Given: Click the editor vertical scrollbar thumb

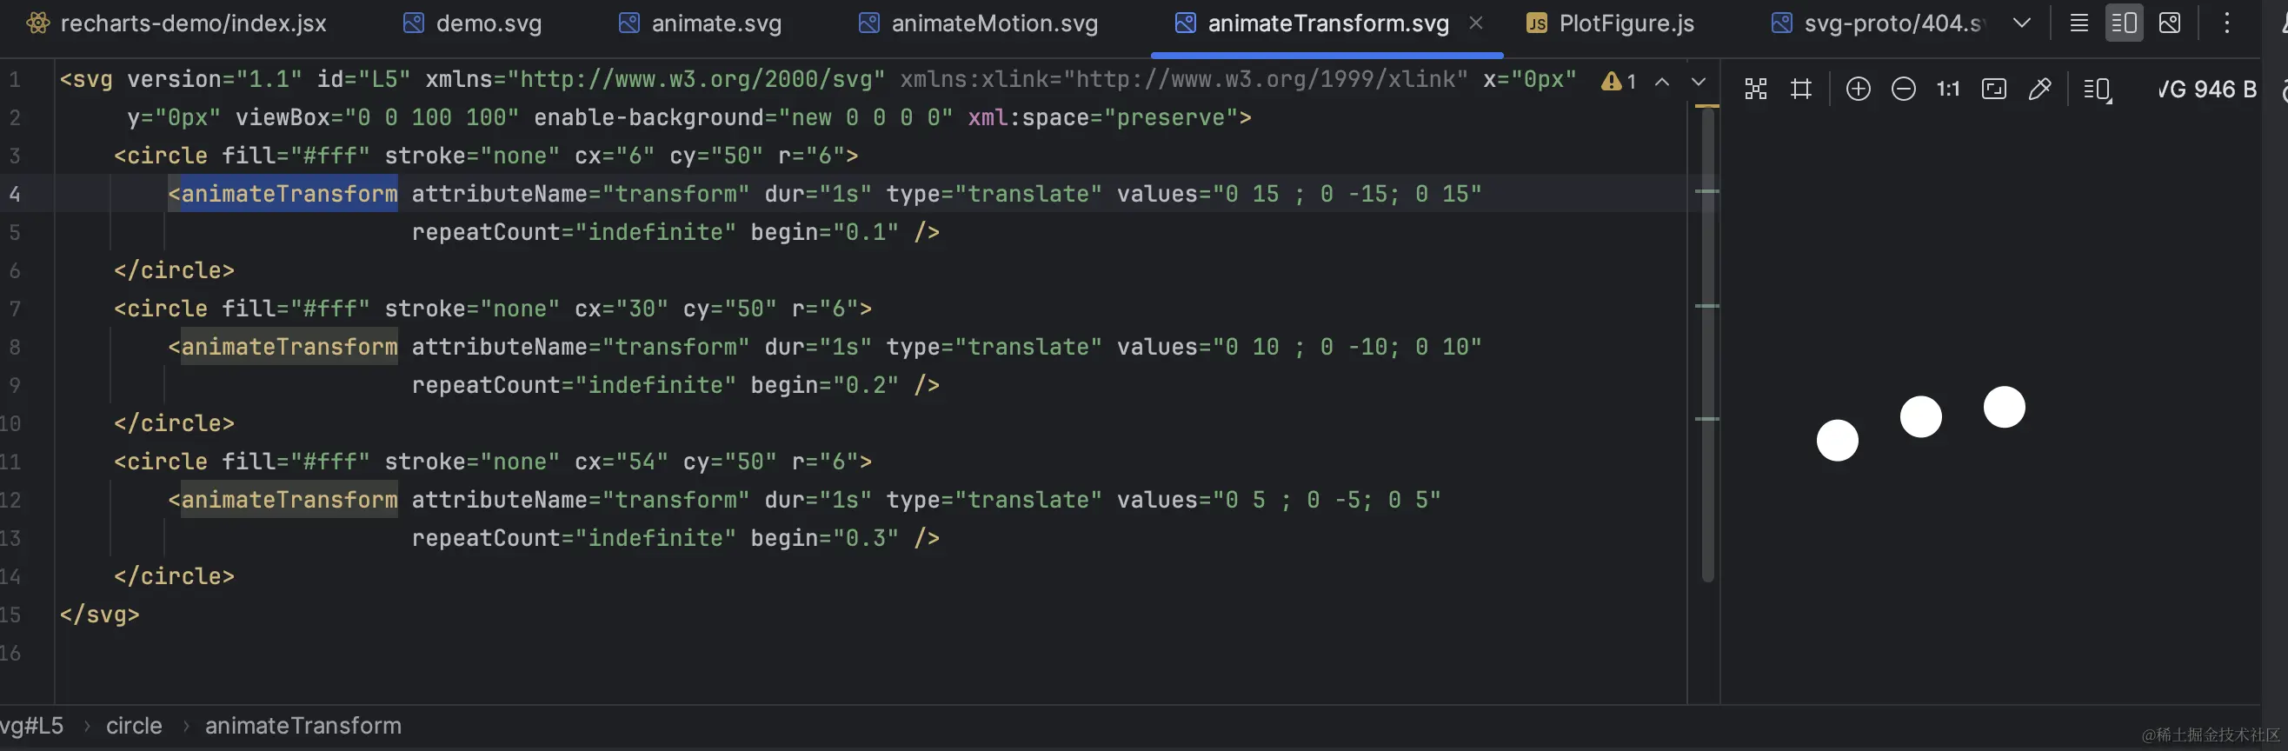Looking at the screenshot, I should pyautogui.click(x=1707, y=346).
